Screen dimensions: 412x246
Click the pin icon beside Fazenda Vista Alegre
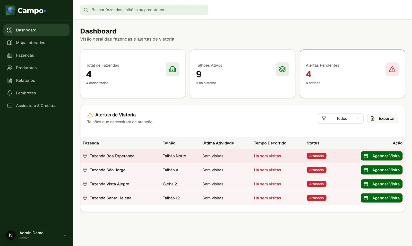pyautogui.click(x=85, y=184)
